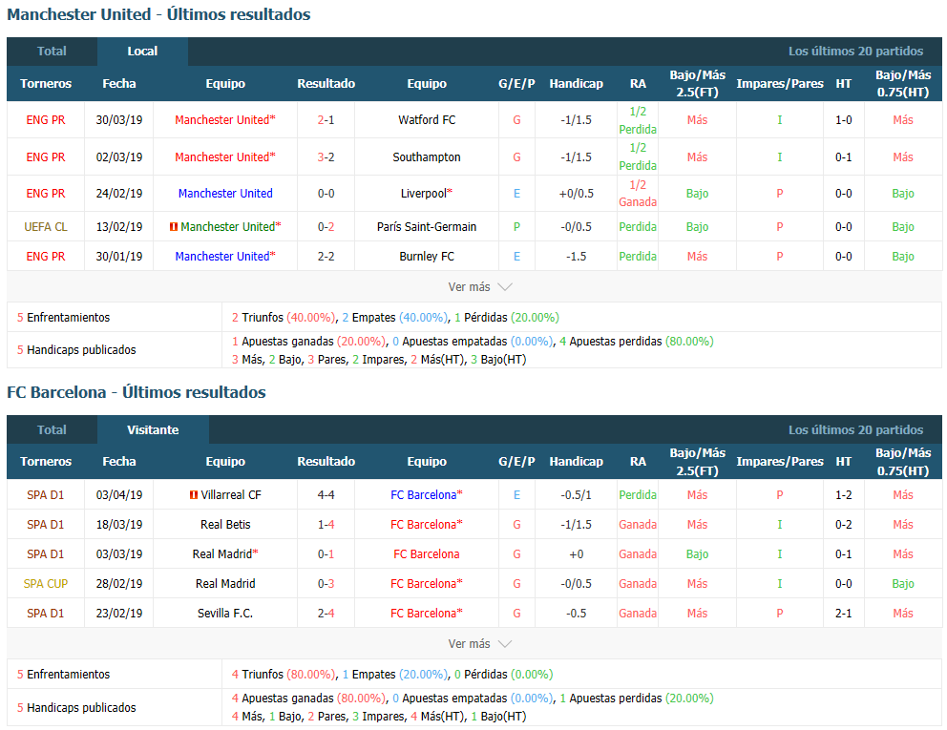Expand Ver más under the FC Barcelona table
The width and height of the screenshot is (947, 730).
479,644
